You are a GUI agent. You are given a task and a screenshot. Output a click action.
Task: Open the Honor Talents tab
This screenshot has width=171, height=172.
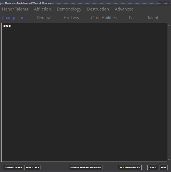click(15, 9)
